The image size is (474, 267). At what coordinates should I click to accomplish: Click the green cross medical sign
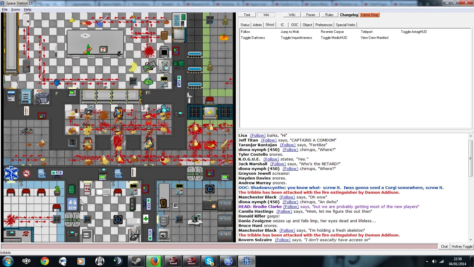coord(145,219)
